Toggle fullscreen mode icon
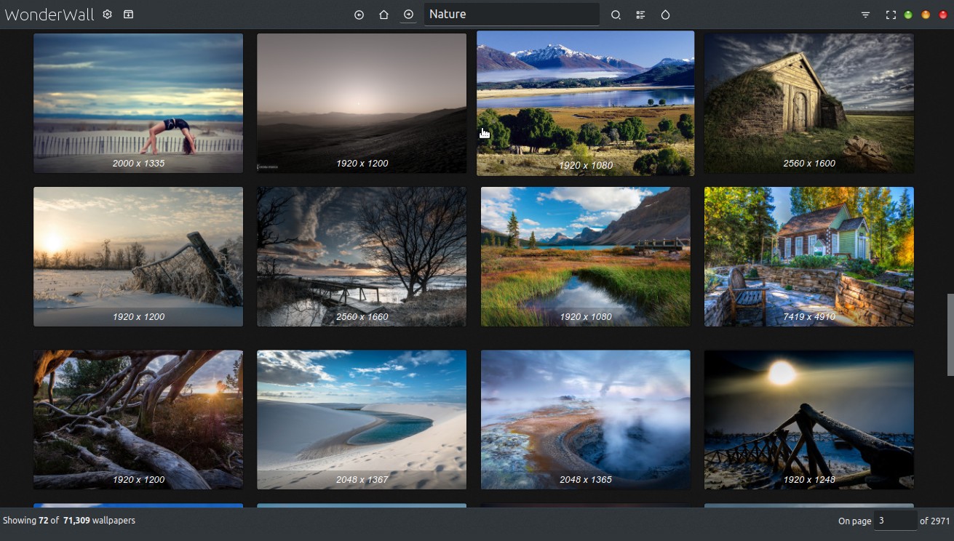 (890, 15)
